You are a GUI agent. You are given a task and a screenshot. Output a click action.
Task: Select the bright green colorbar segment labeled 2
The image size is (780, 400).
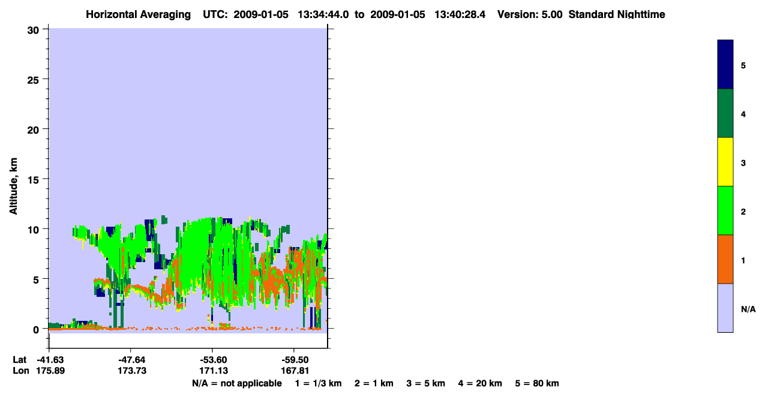point(725,210)
